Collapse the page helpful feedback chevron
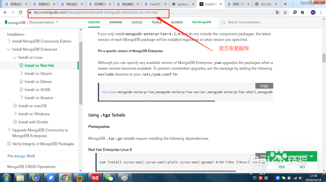 point(311,156)
